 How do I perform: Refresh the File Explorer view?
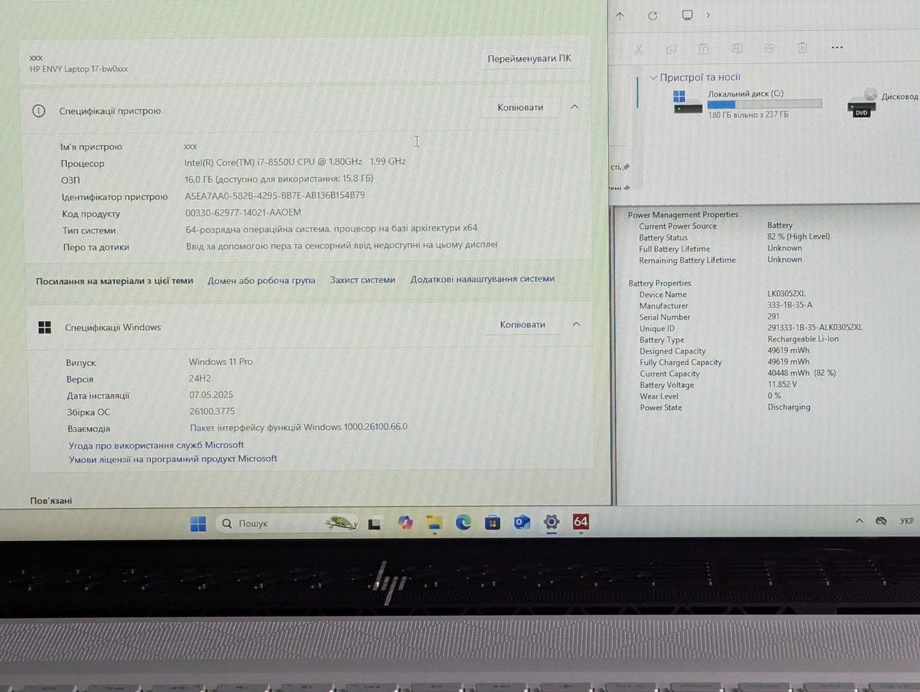[653, 15]
